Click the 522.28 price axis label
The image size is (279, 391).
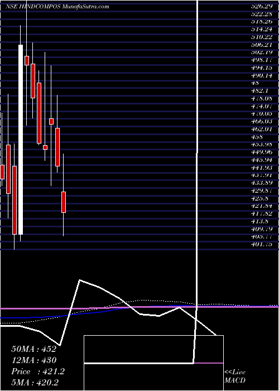[261, 14]
